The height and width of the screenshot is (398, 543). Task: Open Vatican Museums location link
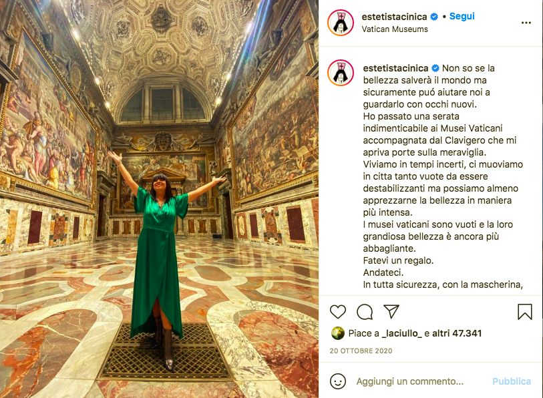[395, 29]
